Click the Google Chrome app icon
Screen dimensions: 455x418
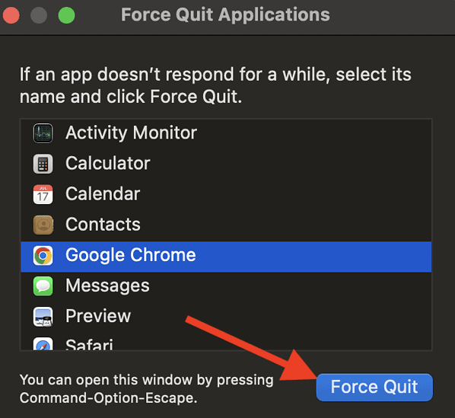click(x=43, y=256)
